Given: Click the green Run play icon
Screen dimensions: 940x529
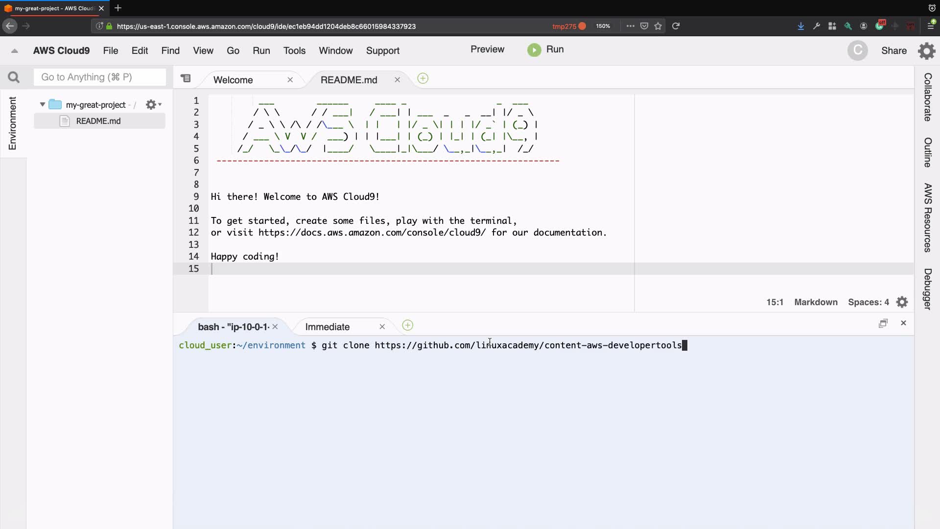Looking at the screenshot, I should [534, 50].
